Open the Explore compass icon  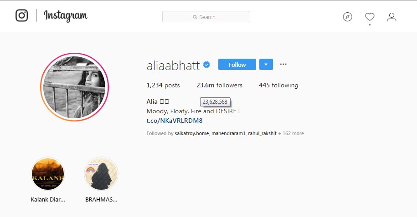pyautogui.click(x=347, y=17)
